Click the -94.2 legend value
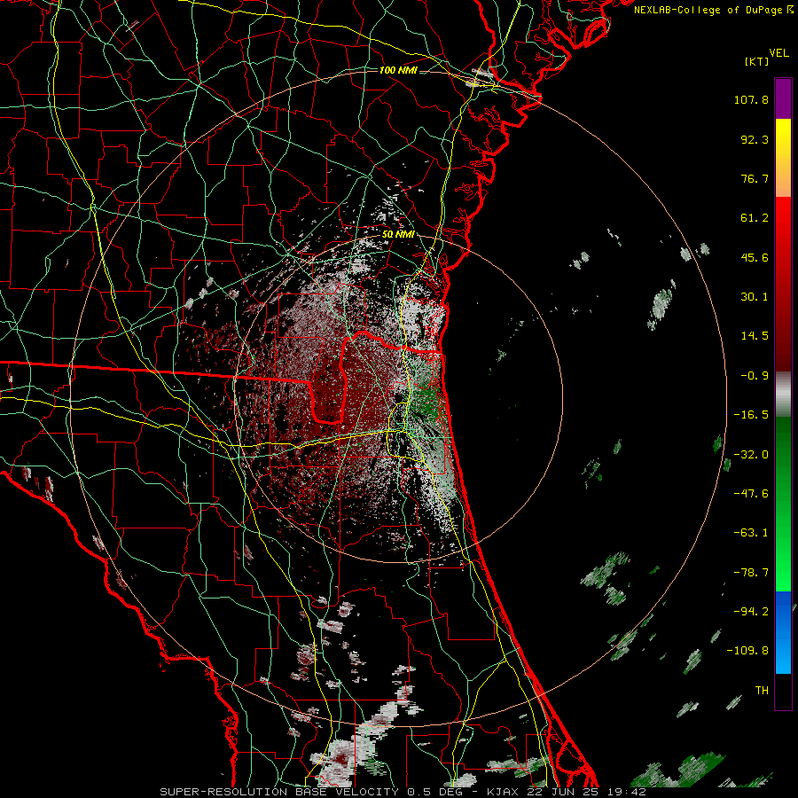Viewport: 798px width, 798px height. point(751,611)
